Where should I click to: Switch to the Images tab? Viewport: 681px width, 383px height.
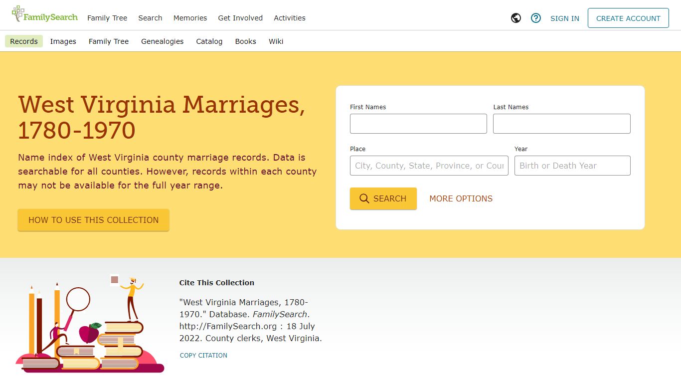click(x=63, y=41)
